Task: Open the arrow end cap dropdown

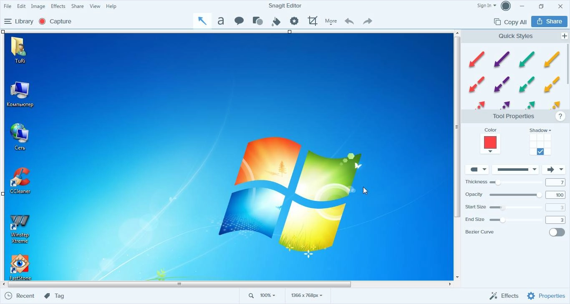Action: coord(554,170)
